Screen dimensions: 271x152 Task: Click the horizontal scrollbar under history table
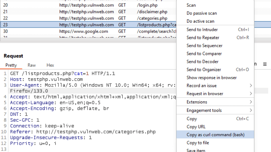click(88, 40)
